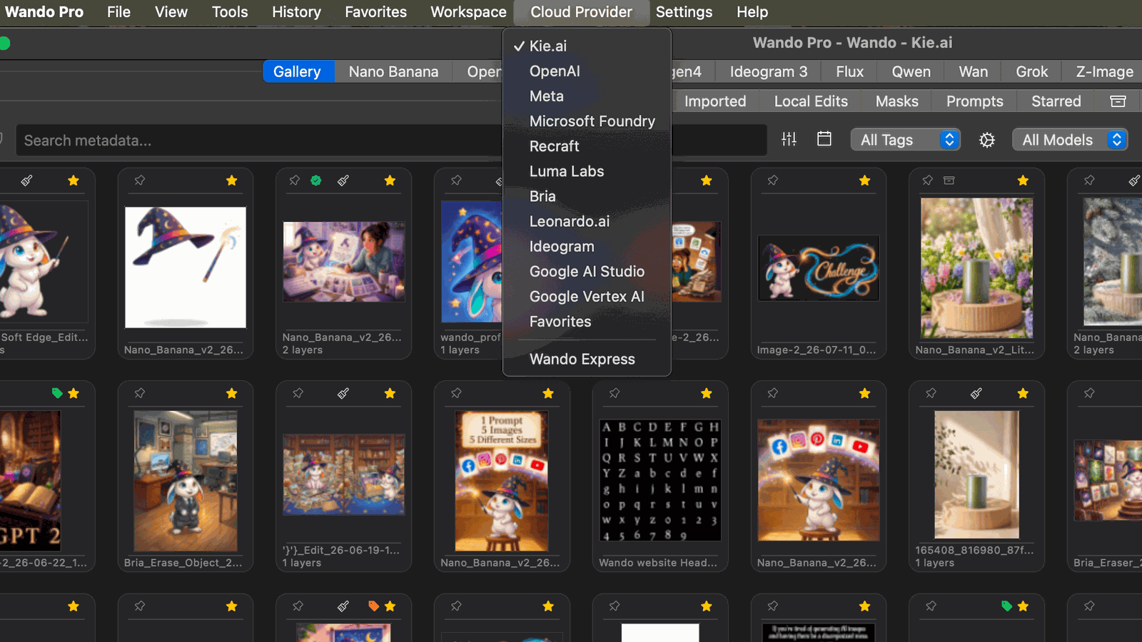Click the gear icon between tag and model dropdowns

coord(987,140)
